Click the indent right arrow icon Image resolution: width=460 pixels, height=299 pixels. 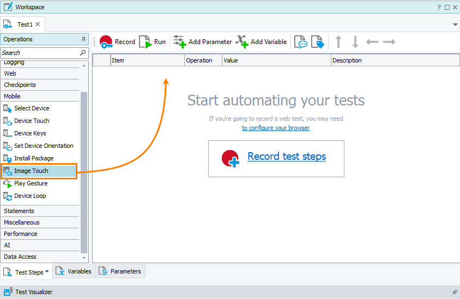pyautogui.click(x=389, y=42)
